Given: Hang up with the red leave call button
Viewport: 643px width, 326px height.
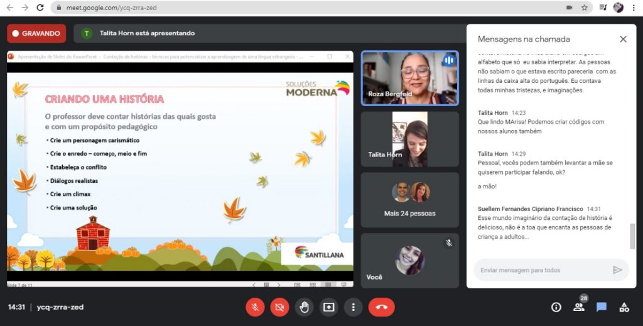Looking at the screenshot, I should pos(381,307).
